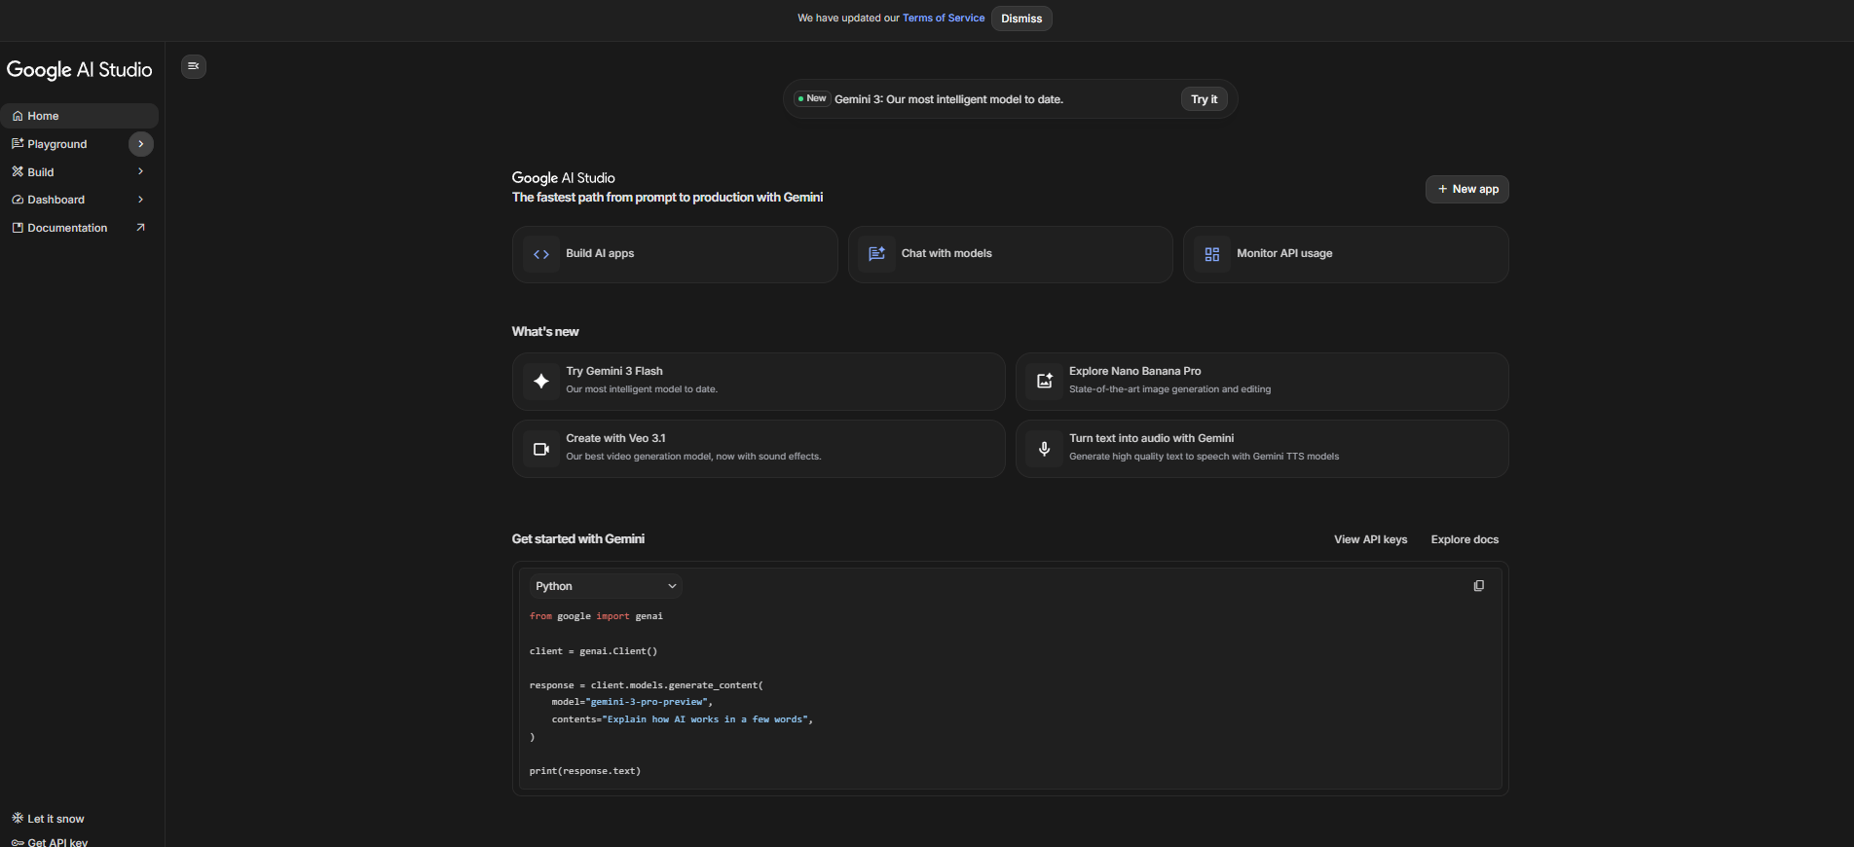Open the Monitor API usage card
This screenshot has height=847, width=1854.
tap(1346, 254)
